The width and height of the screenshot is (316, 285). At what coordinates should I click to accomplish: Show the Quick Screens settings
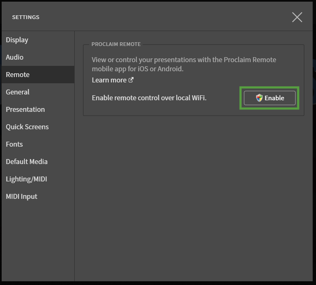pos(27,127)
